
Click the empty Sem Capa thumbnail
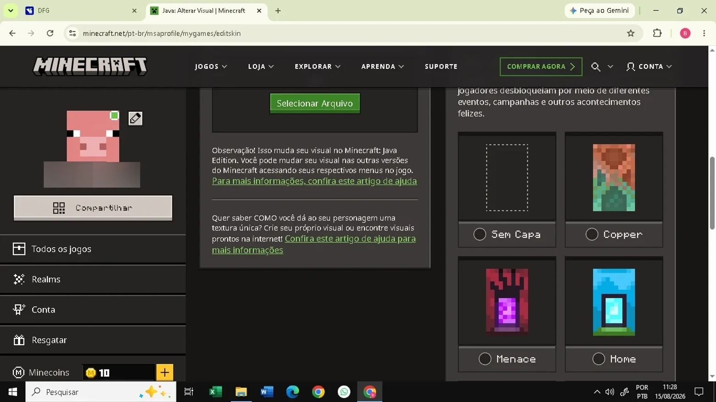(x=507, y=177)
